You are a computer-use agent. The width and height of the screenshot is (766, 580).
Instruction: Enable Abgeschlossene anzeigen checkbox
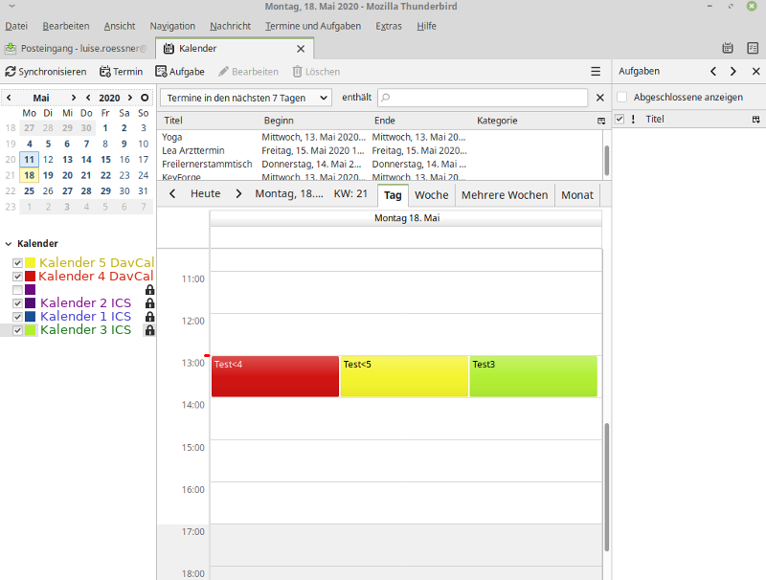point(622,97)
